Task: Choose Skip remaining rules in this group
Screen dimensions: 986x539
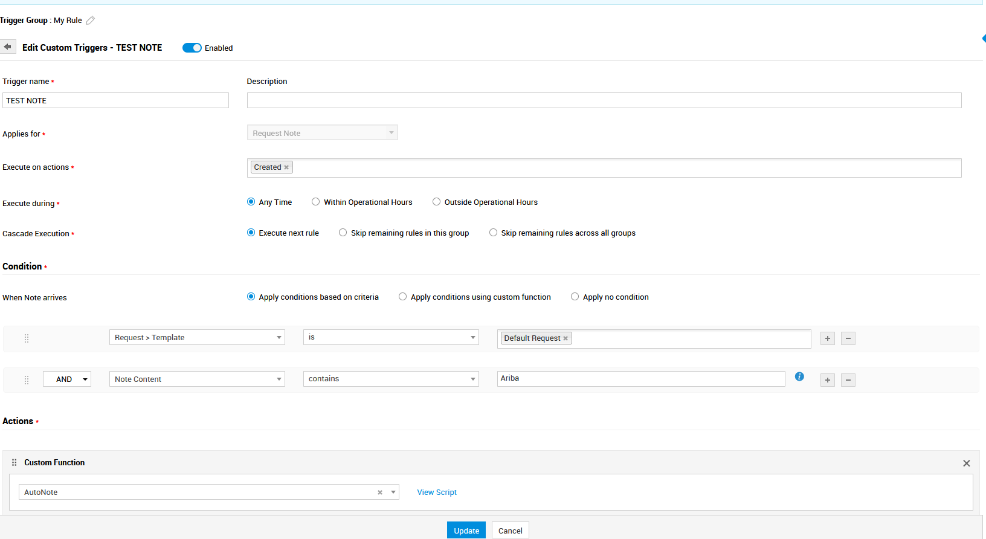Action: click(343, 233)
